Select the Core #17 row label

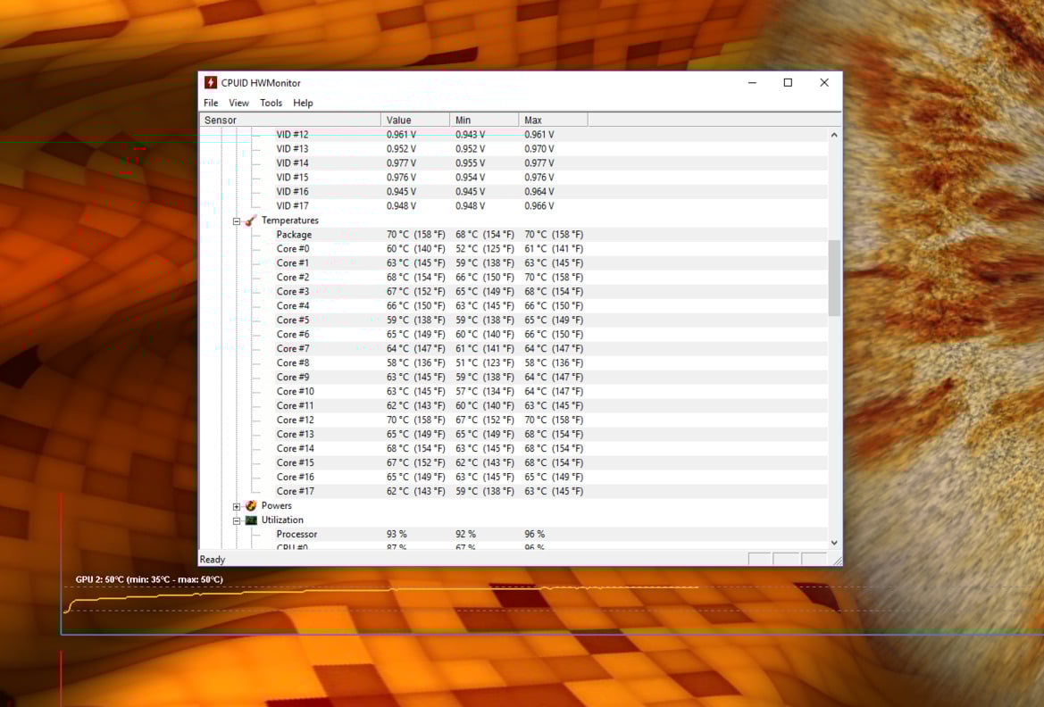coord(295,491)
